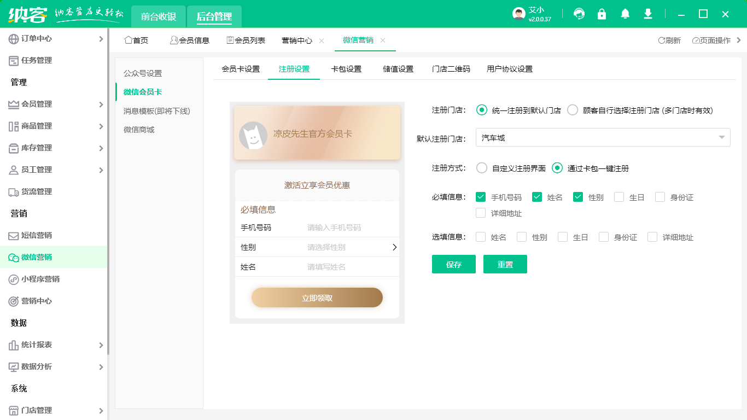The image size is (747, 420).
Task: Check 生日 under required information
Action: pyautogui.click(x=618, y=197)
